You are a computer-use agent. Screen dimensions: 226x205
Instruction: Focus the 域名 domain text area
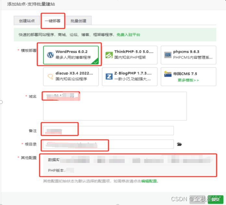click(x=115, y=106)
